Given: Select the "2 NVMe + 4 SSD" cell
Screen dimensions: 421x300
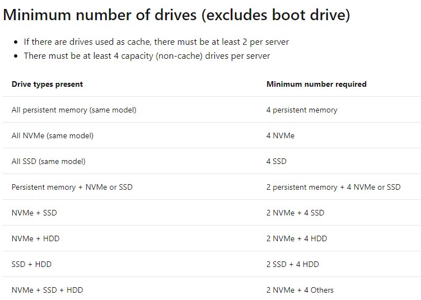Looking at the screenshot, I should tap(296, 213).
